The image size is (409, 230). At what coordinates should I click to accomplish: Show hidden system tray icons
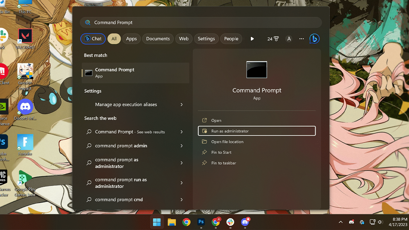340,222
